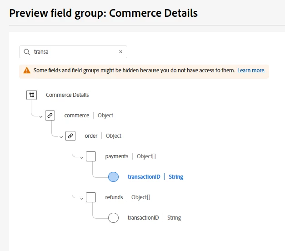Select the highlighted transactionID under payments
This screenshot has height=251, width=285.
coord(144,177)
